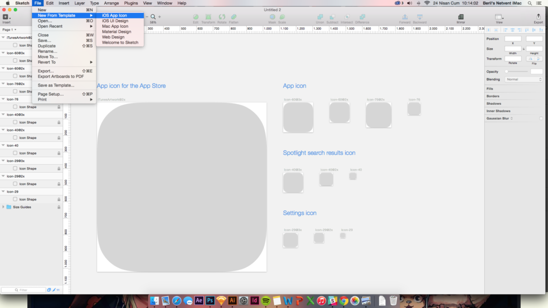Click the Difference boolean tool
The width and height of the screenshot is (548, 308).
click(x=362, y=17)
